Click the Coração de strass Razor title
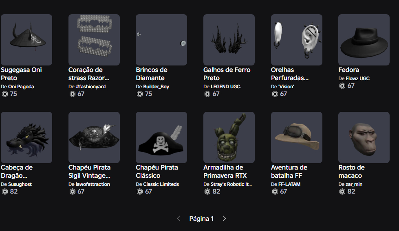Screen dimensions: 399x231 pos(89,74)
